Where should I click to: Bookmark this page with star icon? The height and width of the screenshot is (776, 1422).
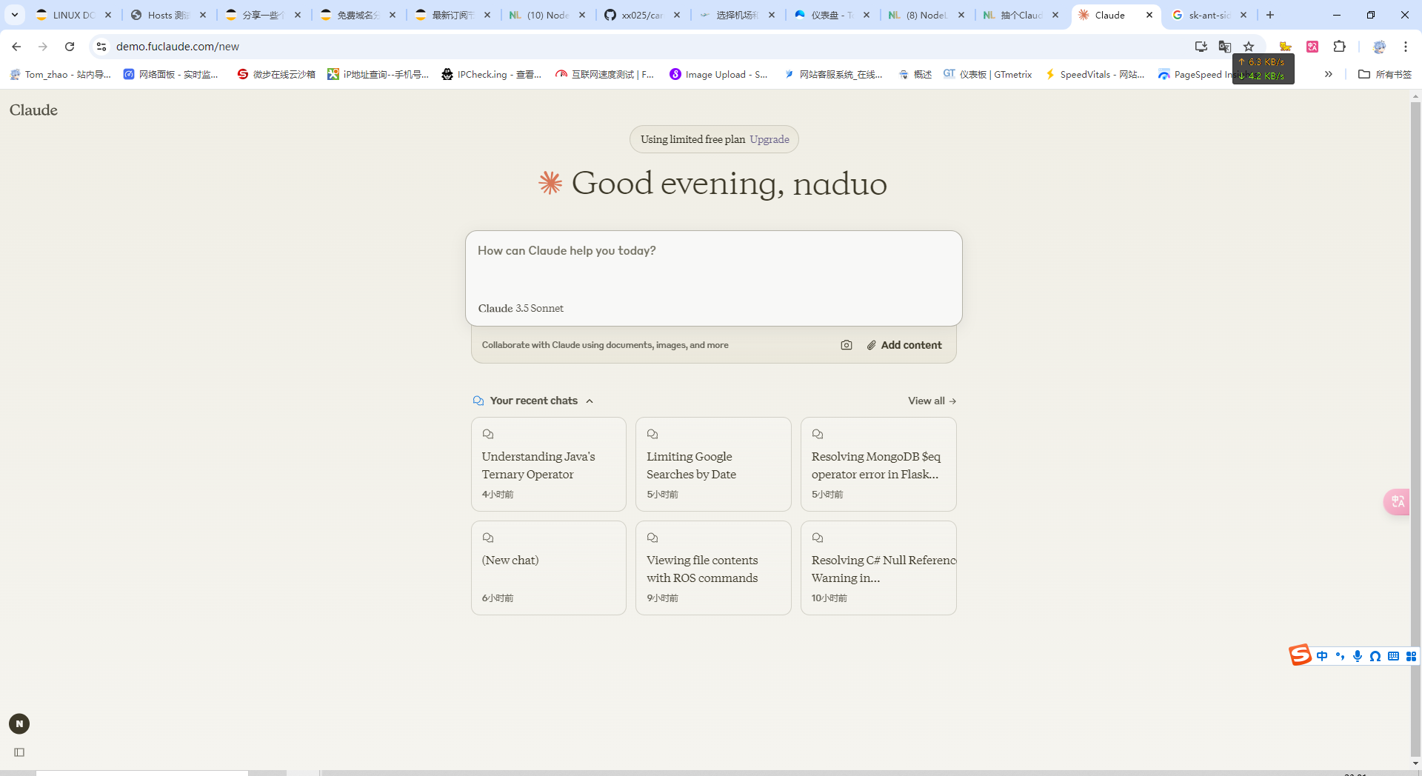pyautogui.click(x=1249, y=47)
